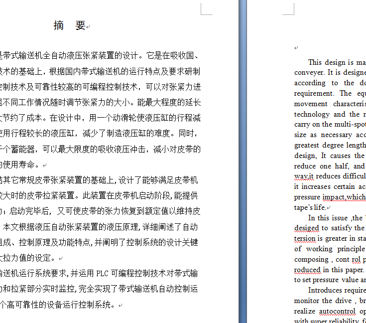The height and width of the screenshot is (323, 366).
Task: Click the word "necessary"
Action: [336, 135]
